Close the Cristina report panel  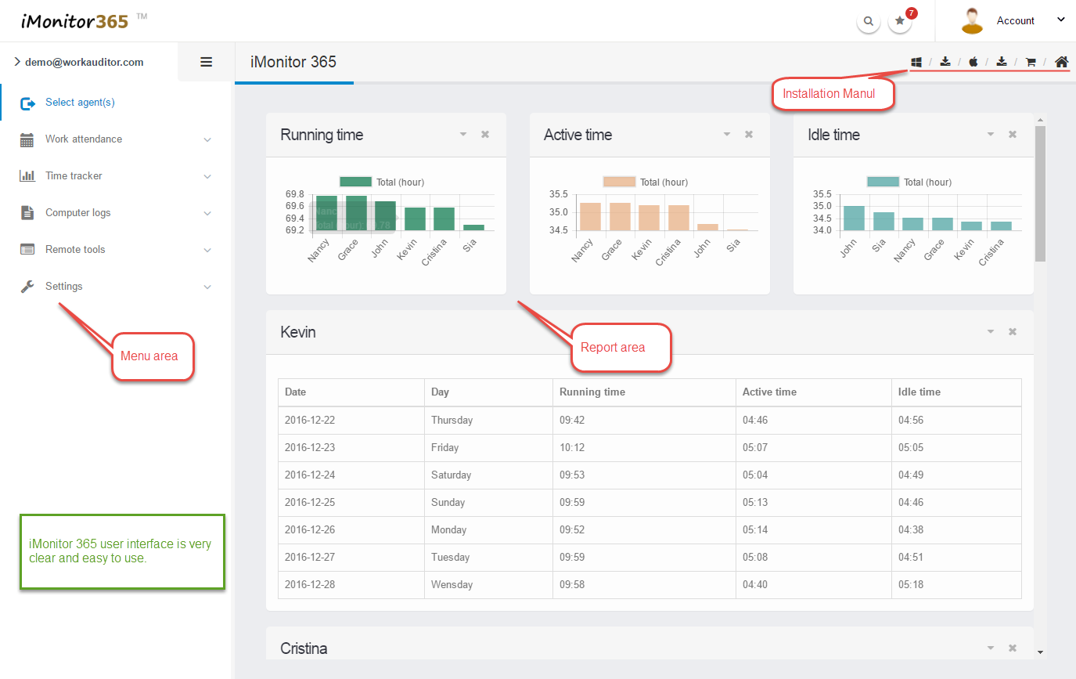pos(1013,648)
